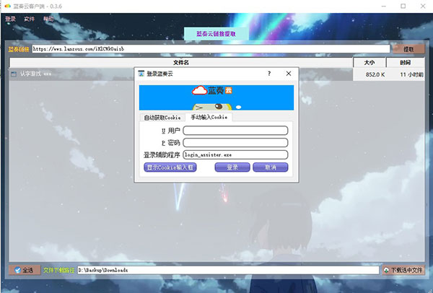Select the 蓝奏云链接提取 tab

tap(216, 33)
